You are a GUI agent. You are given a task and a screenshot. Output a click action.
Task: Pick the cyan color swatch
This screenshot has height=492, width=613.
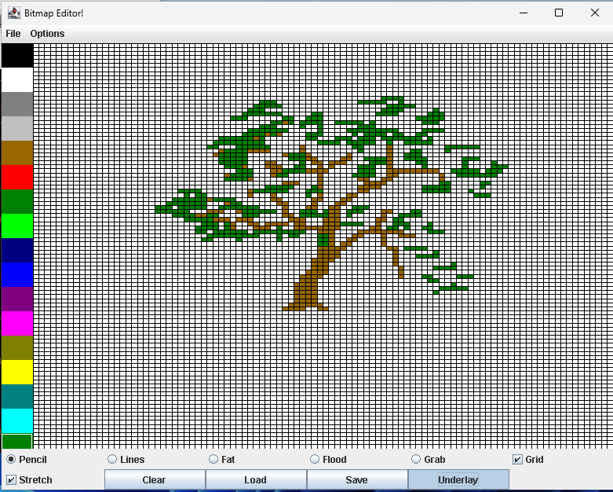17,420
